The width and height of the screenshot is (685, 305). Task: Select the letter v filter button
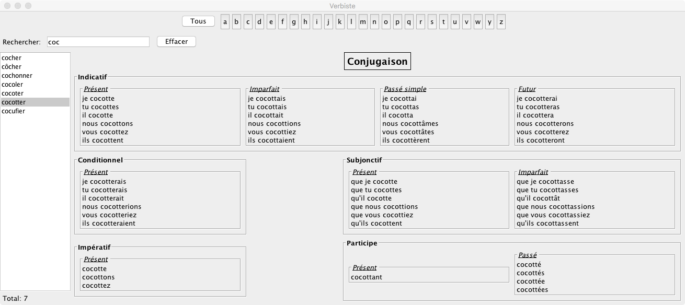(466, 22)
